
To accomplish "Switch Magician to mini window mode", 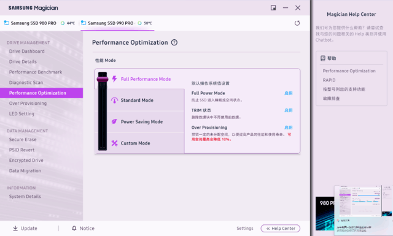I will click(273, 8).
